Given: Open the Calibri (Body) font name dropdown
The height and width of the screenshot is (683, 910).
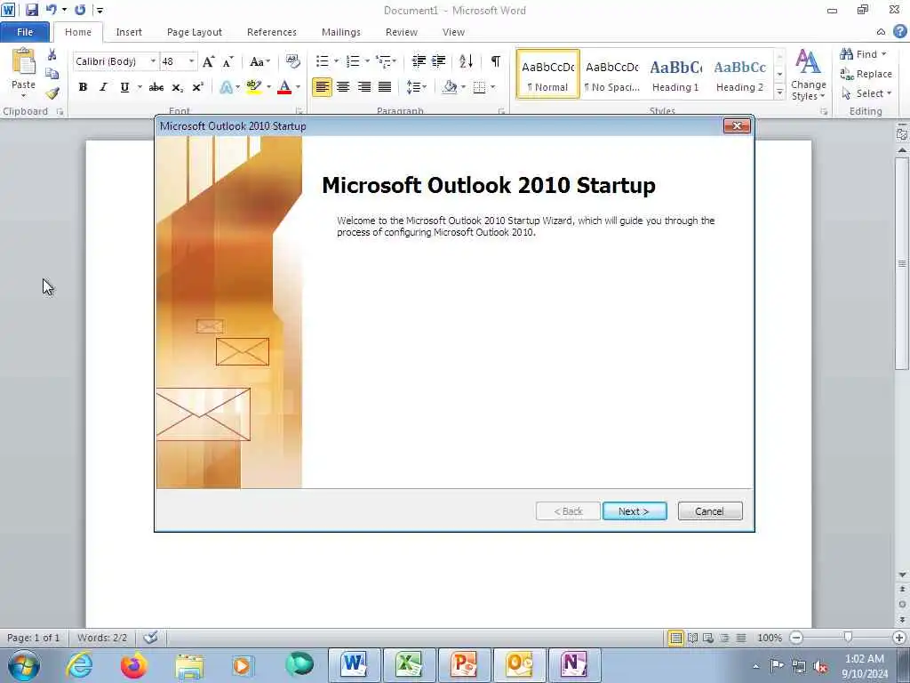Looking at the screenshot, I should 153,61.
